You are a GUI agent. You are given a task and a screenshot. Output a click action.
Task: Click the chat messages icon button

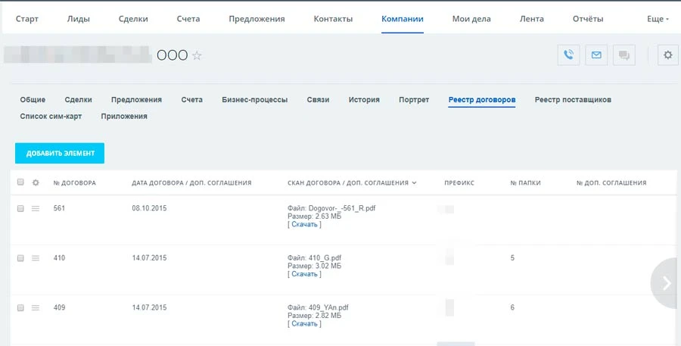(624, 55)
